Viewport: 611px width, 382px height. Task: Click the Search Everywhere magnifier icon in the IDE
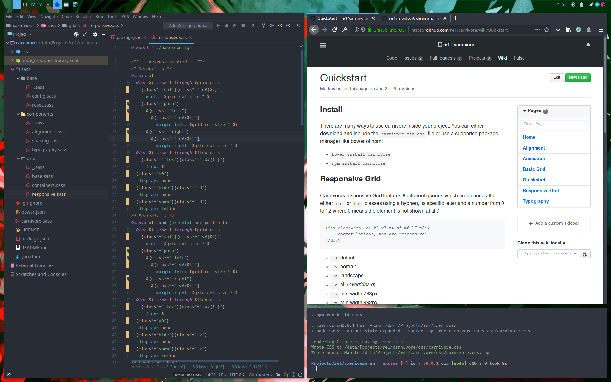coord(298,25)
